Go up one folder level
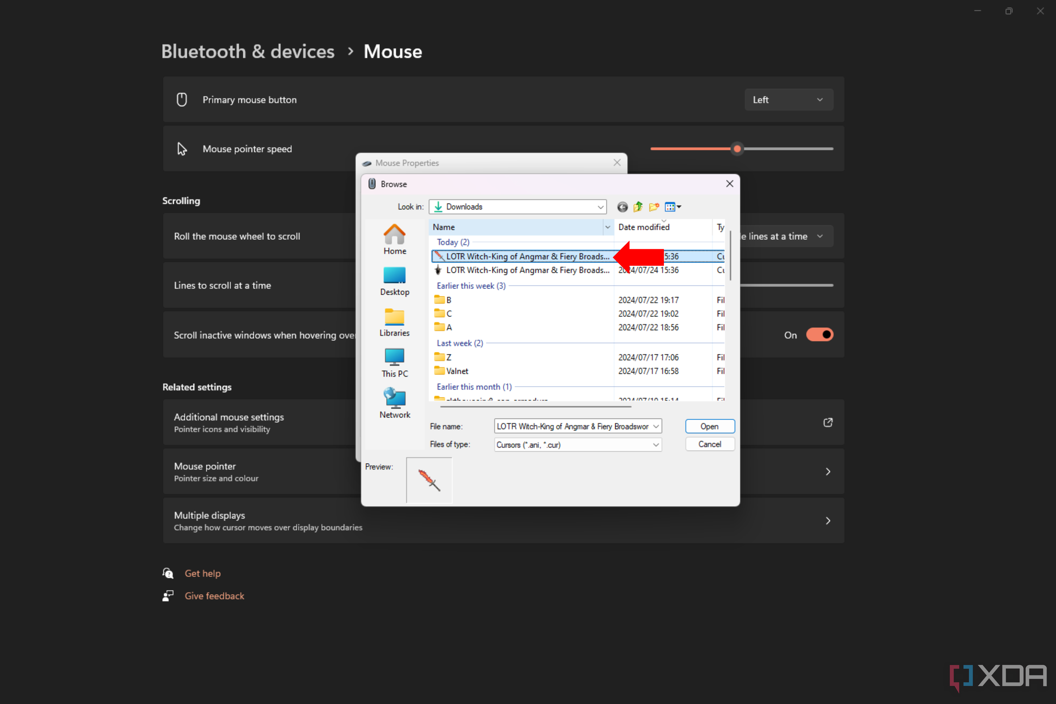The image size is (1056, 704). (638, 207)
